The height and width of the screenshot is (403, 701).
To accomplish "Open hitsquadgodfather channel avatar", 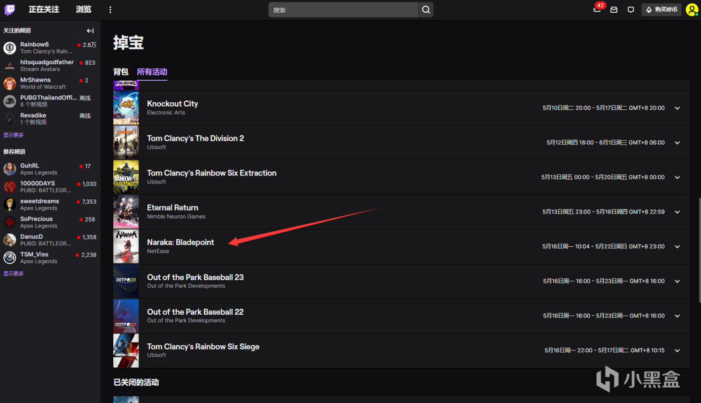I will tap(10, 66).
